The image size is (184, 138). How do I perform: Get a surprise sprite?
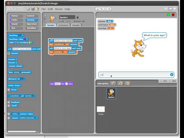127,83
